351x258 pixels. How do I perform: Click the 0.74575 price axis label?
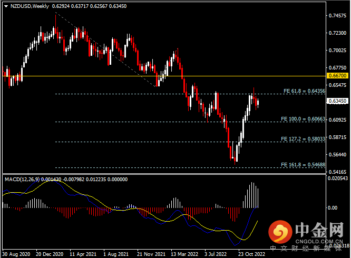coord(337,16)
